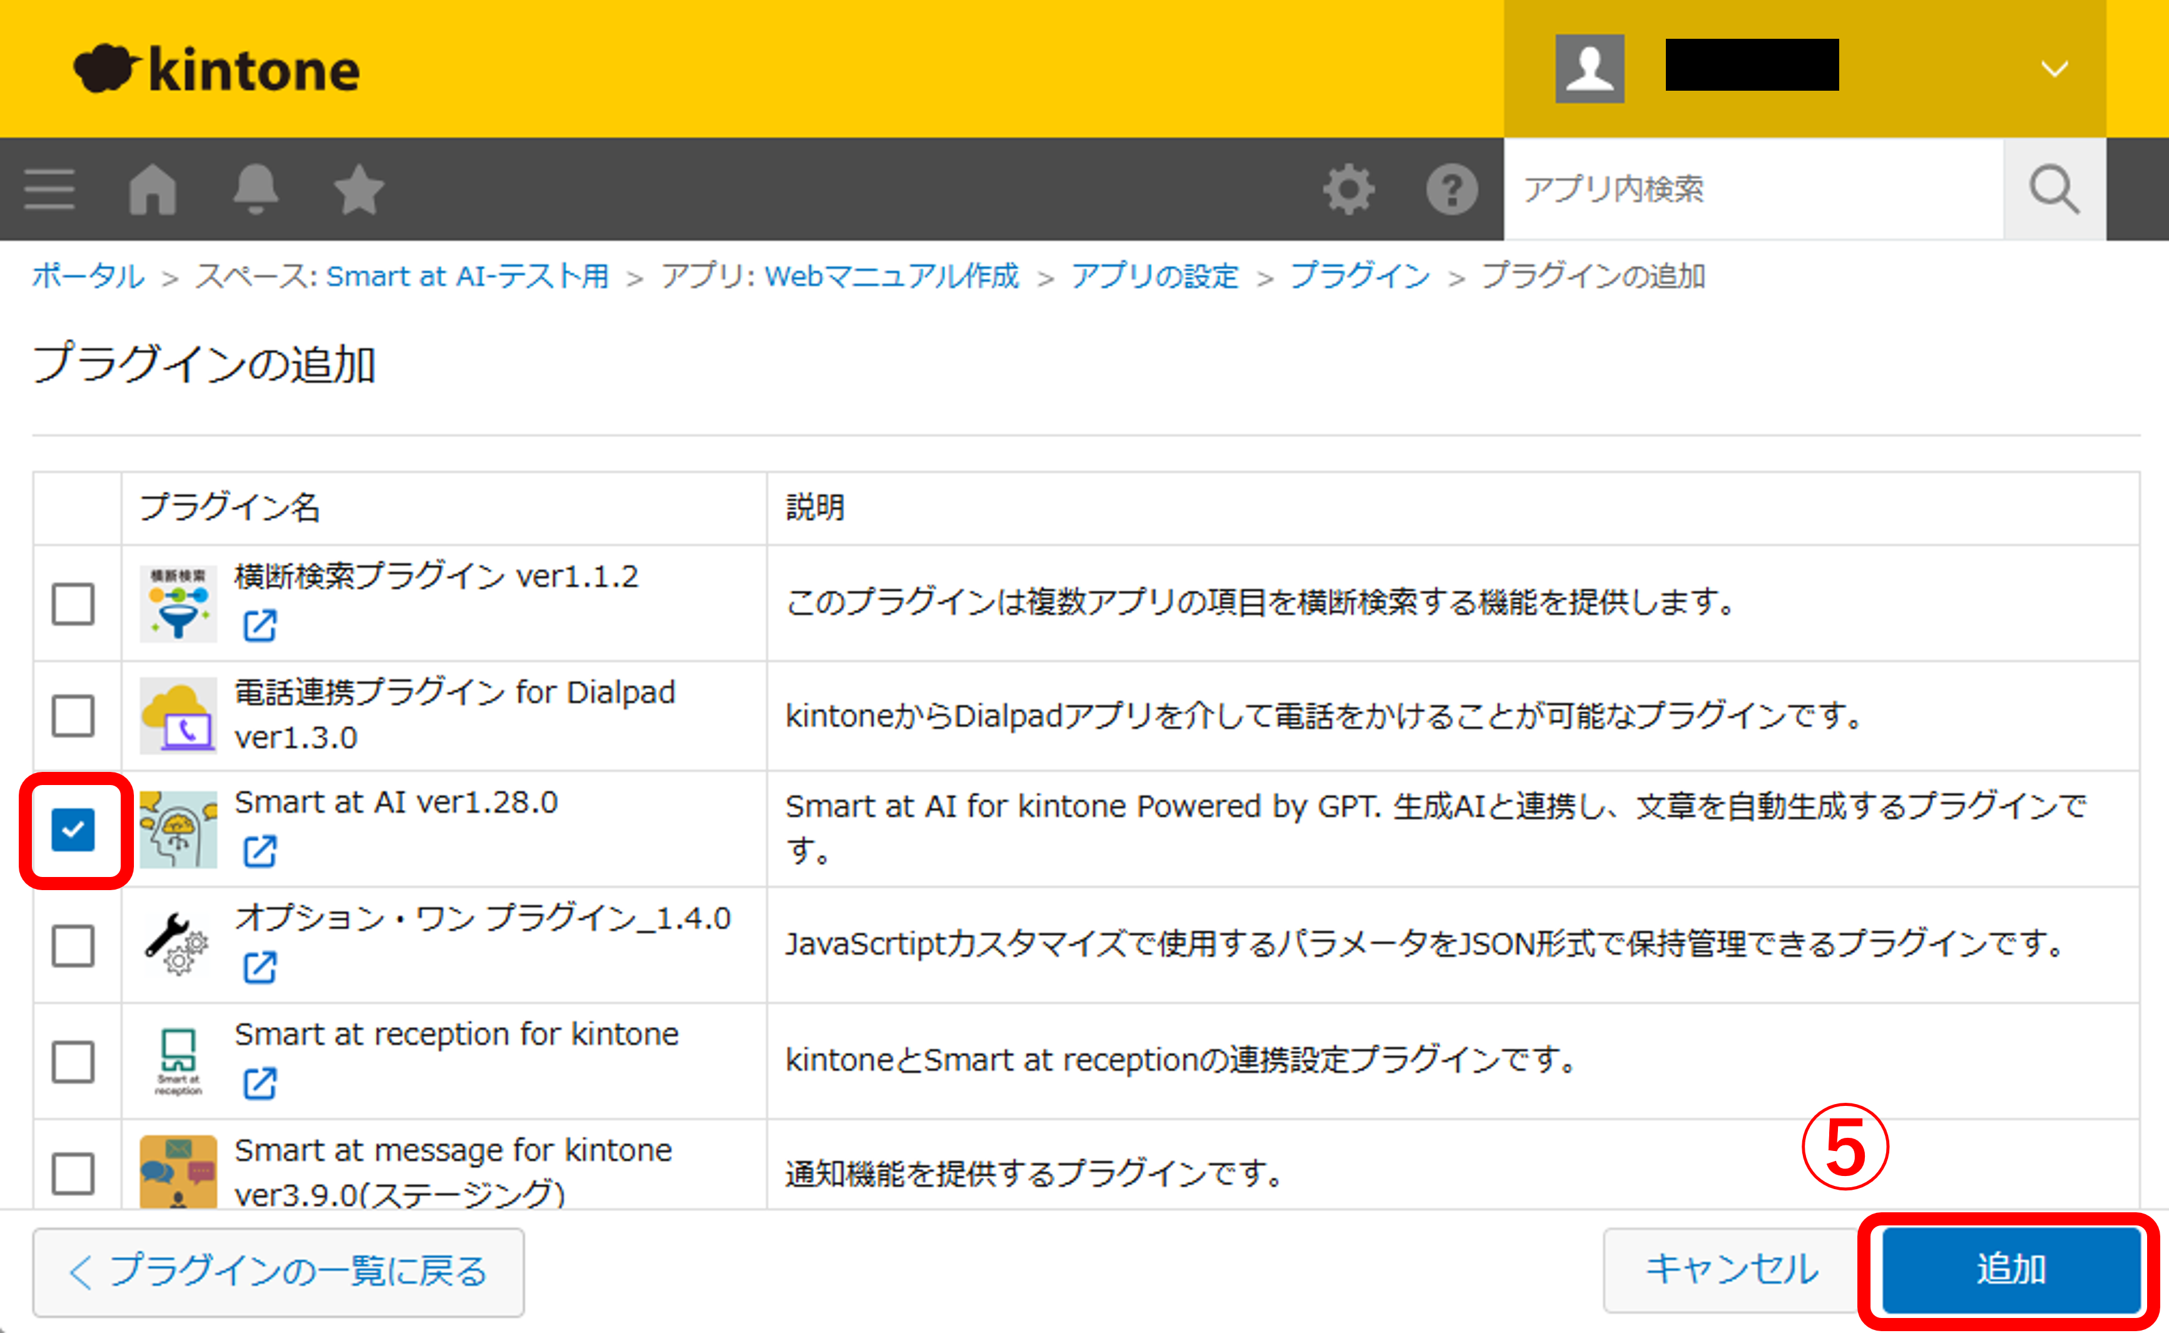Focus the アプリ内検索 search field
The width and height of the screenshot is (2169, 1333).
point(1753,189)
